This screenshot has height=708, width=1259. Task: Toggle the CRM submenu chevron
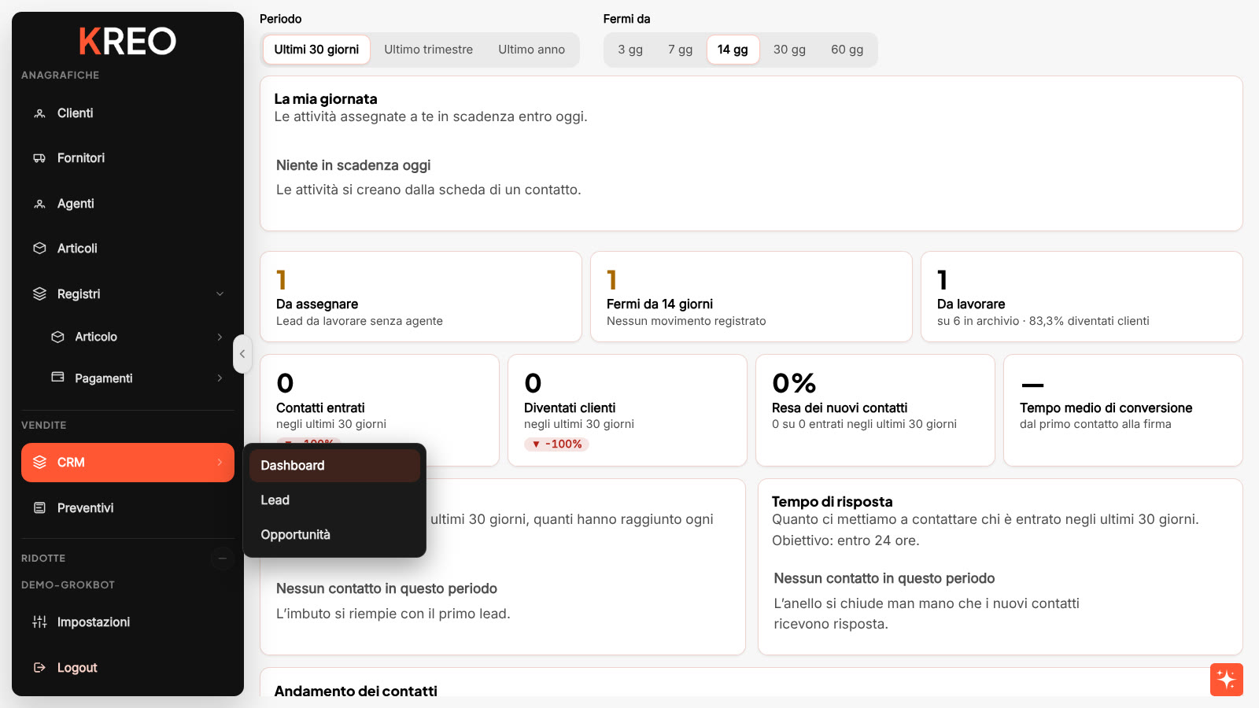(x=220, y=463)
